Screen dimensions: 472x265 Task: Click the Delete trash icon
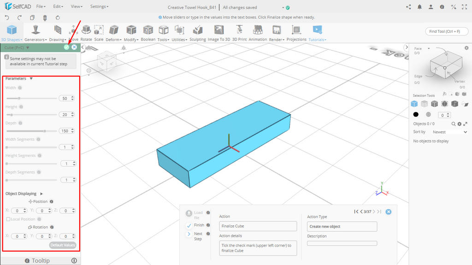pyautogui.click(x=45, y=18)
